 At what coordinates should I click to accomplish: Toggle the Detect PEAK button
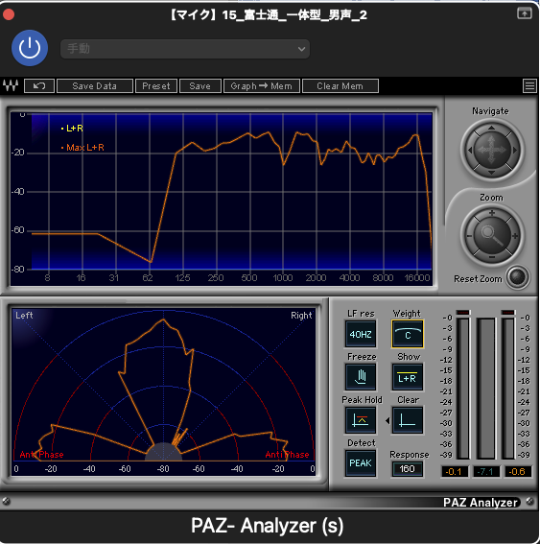(x=361, y=463)
